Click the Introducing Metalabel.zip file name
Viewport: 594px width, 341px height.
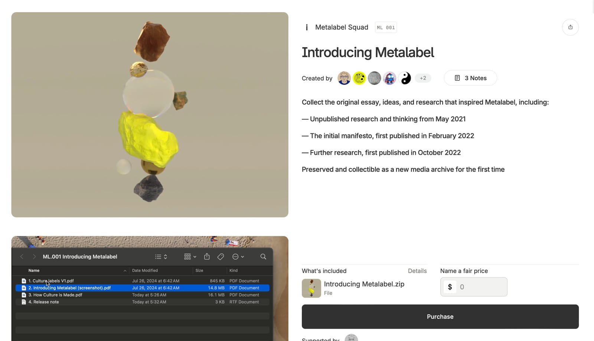364,284
